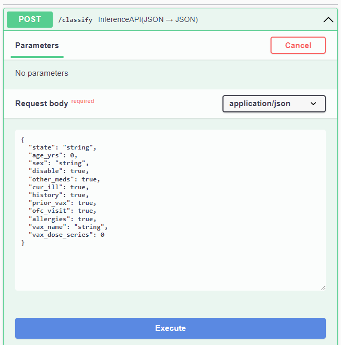This screenshot has height=345, width=341.
Task: Select the Parameters tab
Action: 37,45
